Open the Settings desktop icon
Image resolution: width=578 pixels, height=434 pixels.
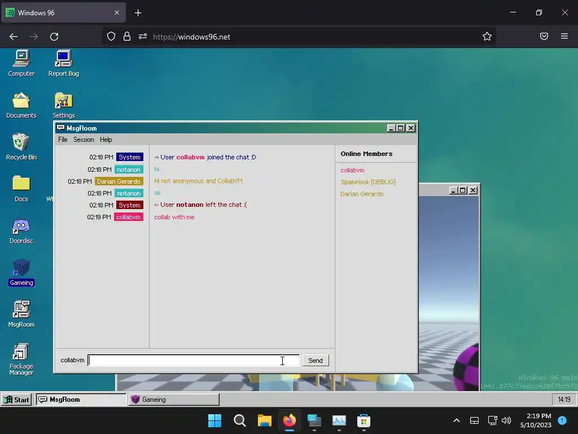(x=63, y=105)
